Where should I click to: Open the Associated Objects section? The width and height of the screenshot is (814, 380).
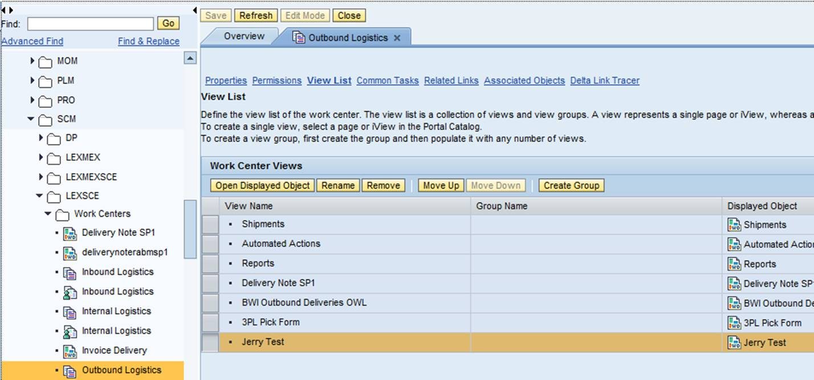tap(524, 81)
